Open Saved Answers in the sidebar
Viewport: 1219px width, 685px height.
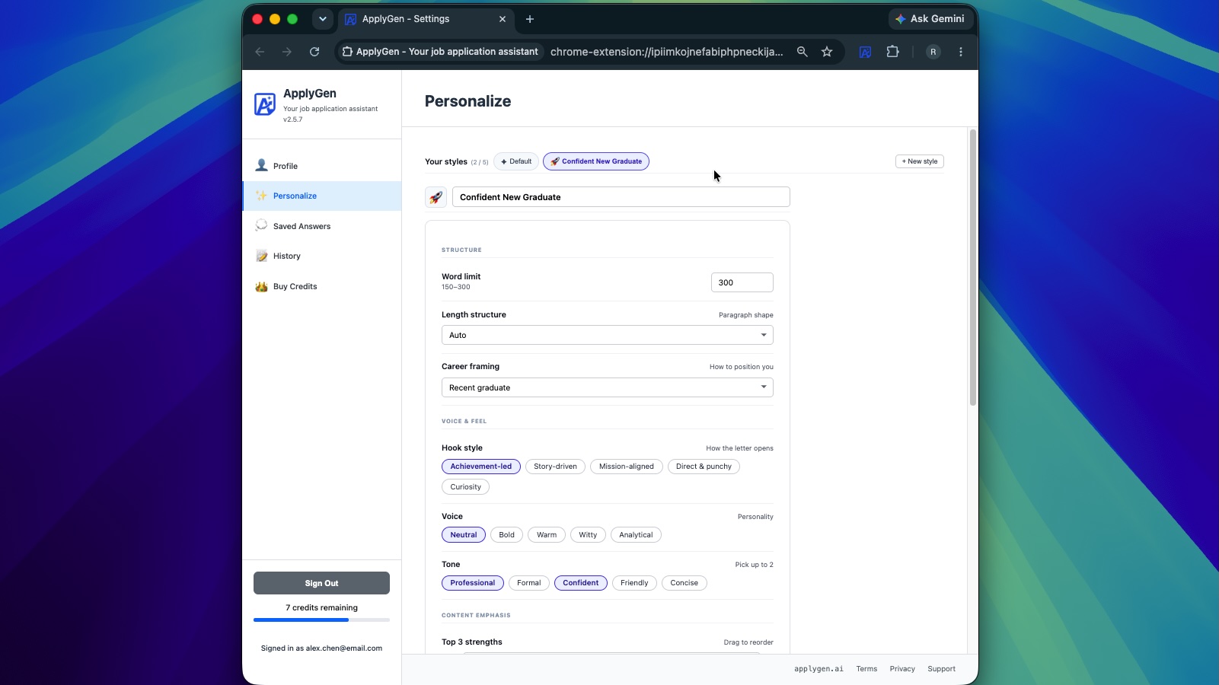(322, 226)
